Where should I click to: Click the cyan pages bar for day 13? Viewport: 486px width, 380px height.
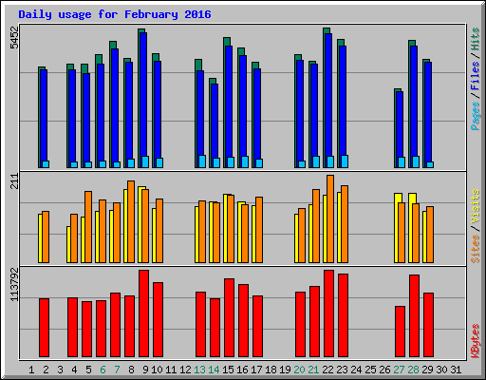click(202, 161)
